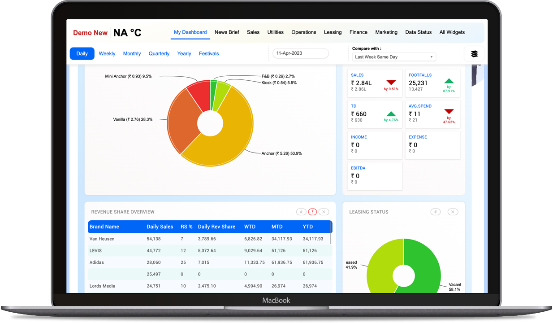Open the All Widgets tab

click(452, 32)
